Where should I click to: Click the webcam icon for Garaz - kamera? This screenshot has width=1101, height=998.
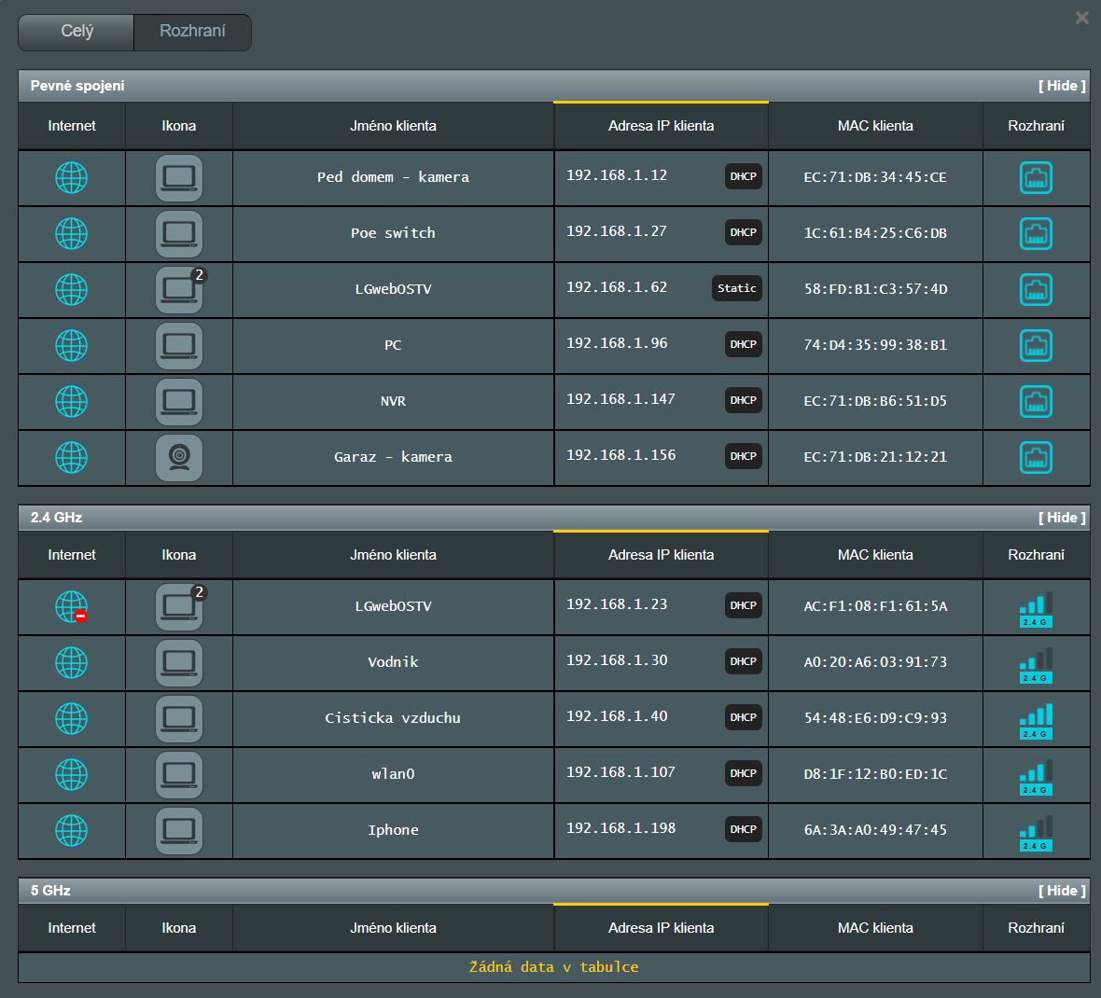[x=178, y=458]
